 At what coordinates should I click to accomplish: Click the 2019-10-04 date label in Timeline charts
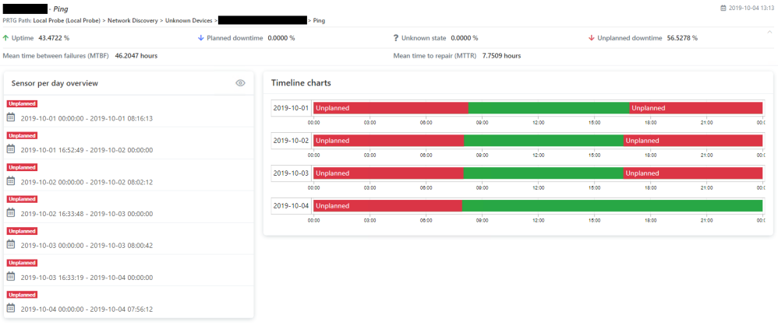[291, 206]
